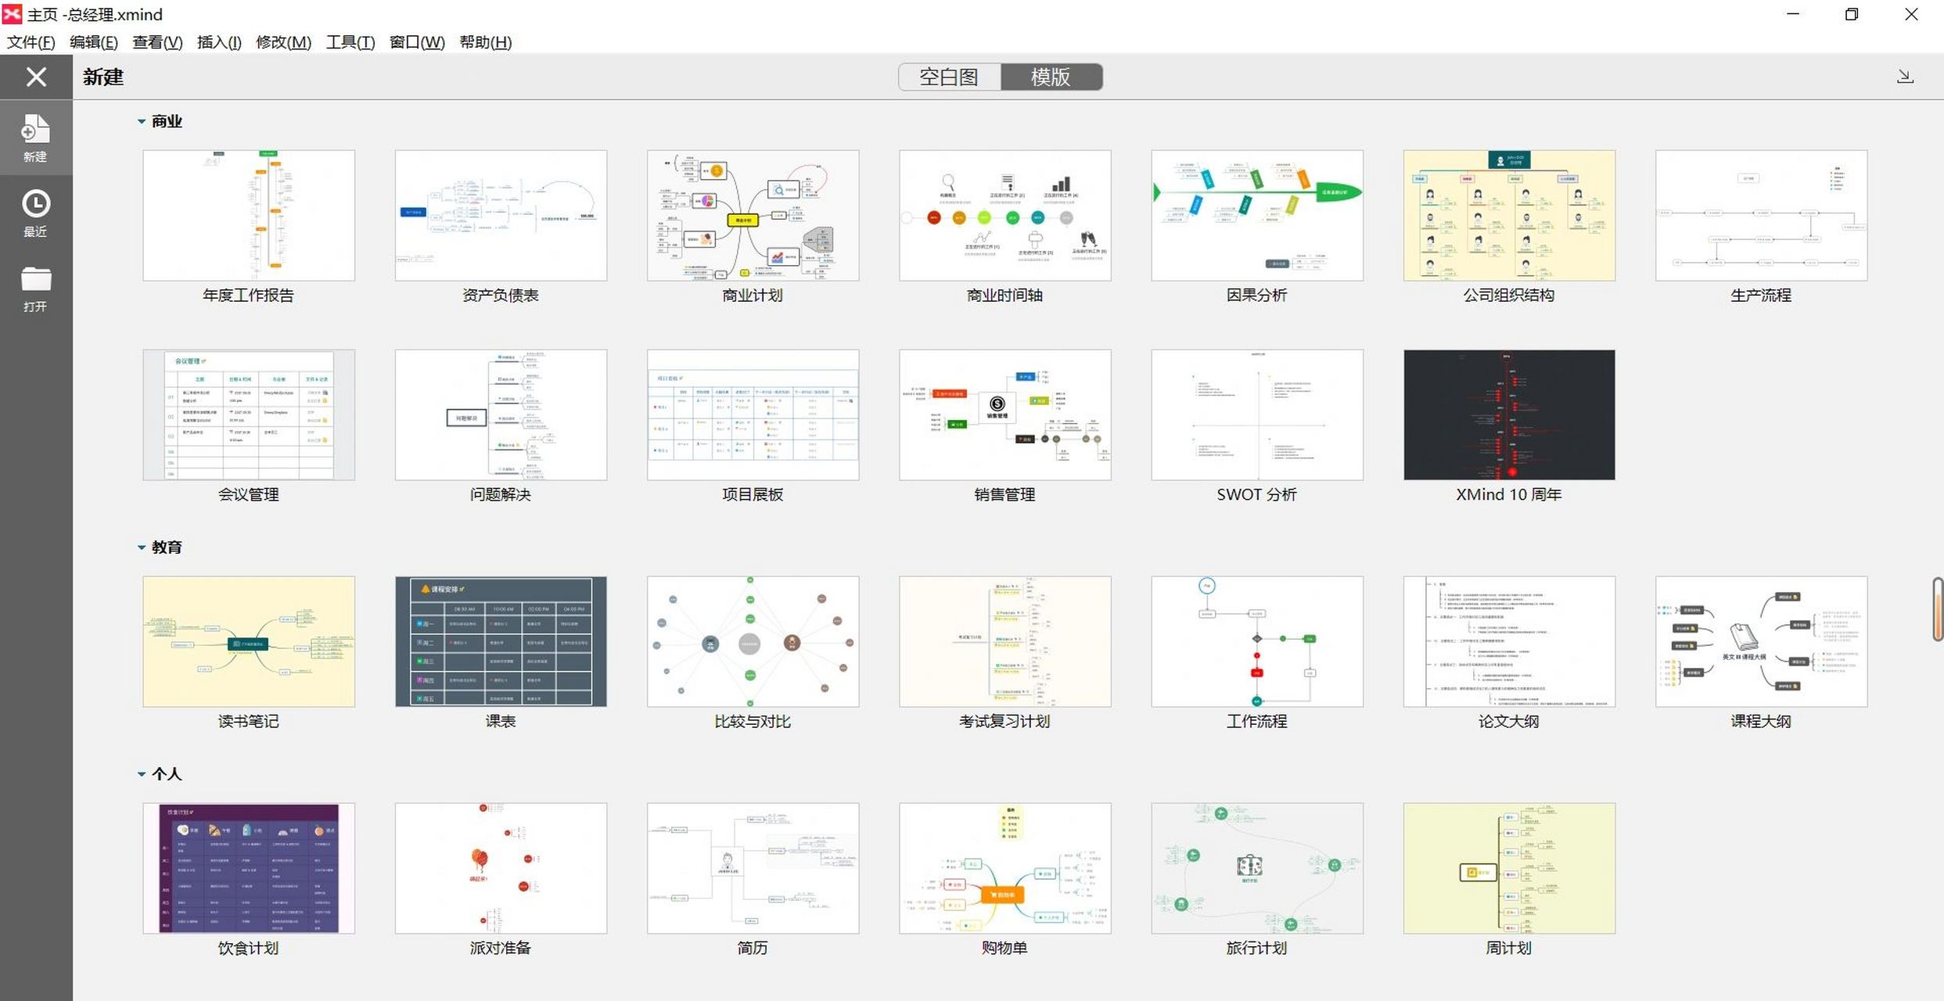
Task: Open the 插入(I) menu
Action: [219, 42]
